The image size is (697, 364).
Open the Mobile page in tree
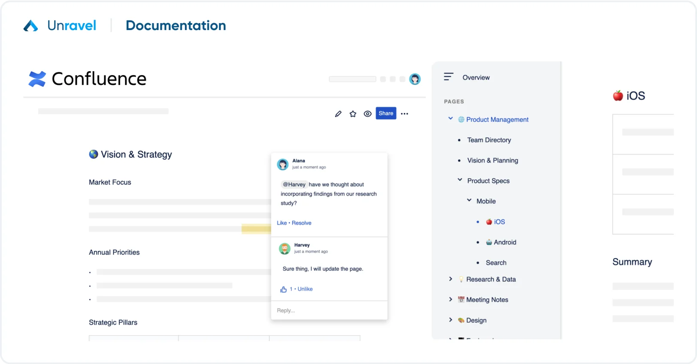pyautogui.click(x=486, y=201)
